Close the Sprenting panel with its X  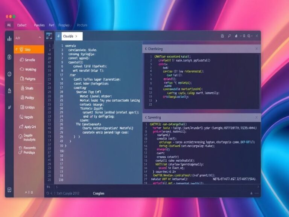click(257, 118)
